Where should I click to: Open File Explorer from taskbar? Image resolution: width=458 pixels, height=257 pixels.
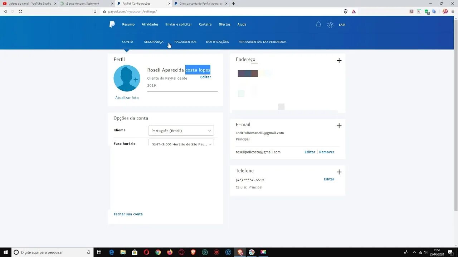point(123,252)
